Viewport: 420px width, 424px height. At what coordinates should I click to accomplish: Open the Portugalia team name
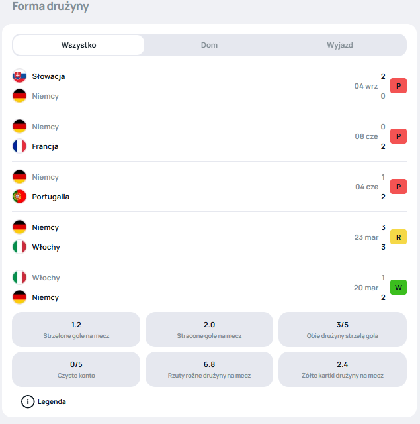point(51,197)
